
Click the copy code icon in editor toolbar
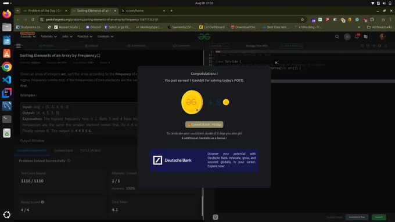click(362, 46)
